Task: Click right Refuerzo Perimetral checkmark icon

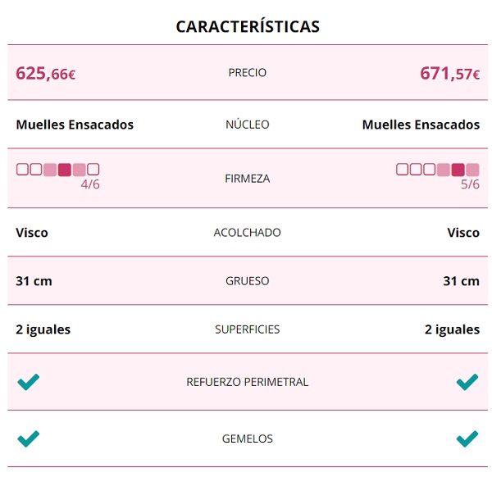Action: (467, 381)
